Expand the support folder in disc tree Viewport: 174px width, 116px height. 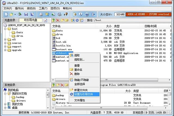click(x=5, y=47)
